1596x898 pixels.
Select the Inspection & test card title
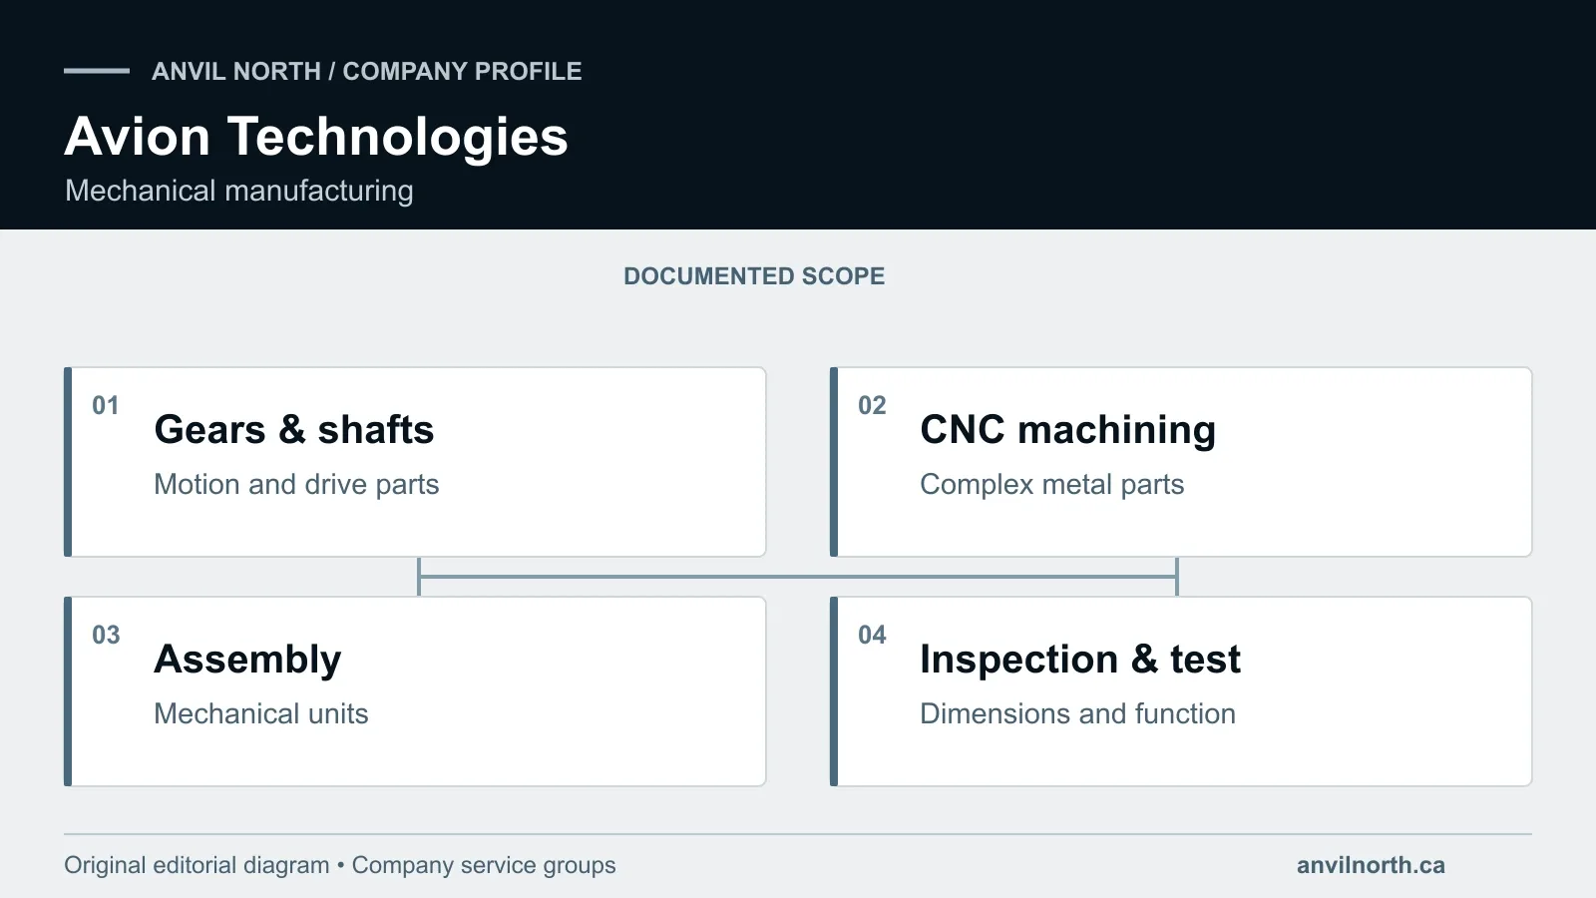coord(1080,660)
